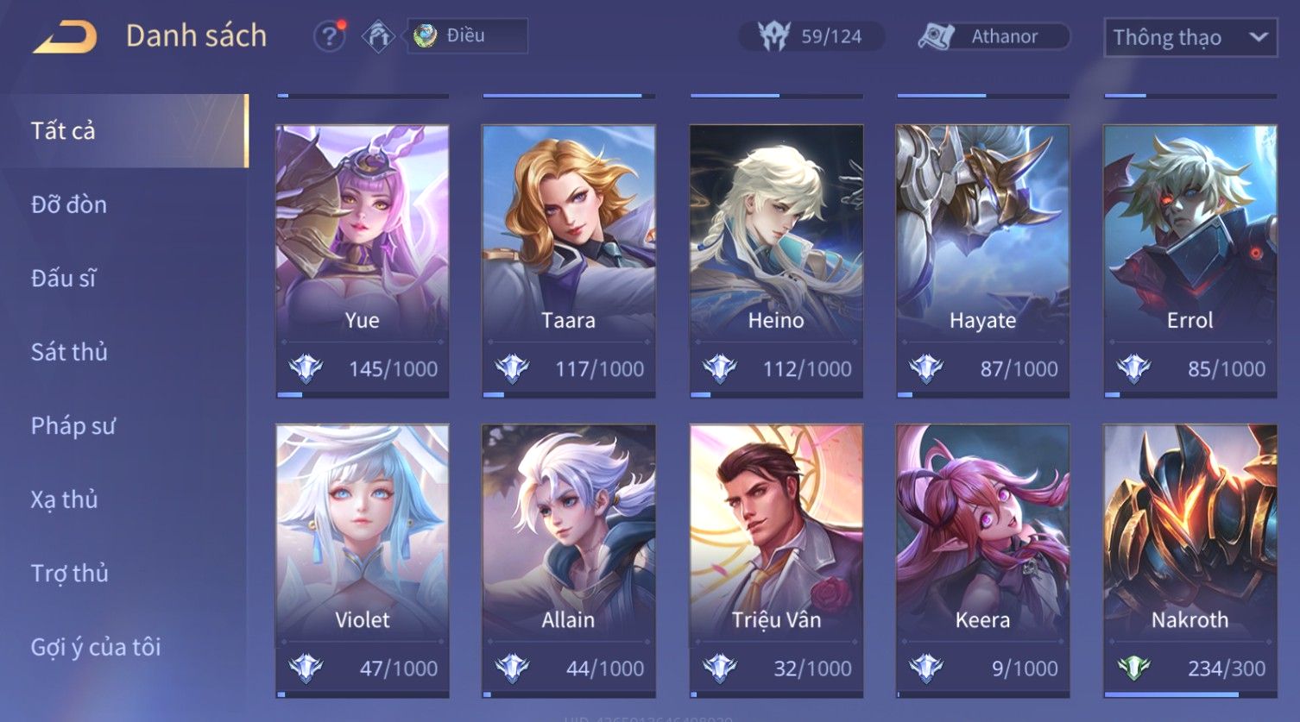Click the Athanor button
The width and height of the screenshot is (1300, 722).
[x=994, y=36]
